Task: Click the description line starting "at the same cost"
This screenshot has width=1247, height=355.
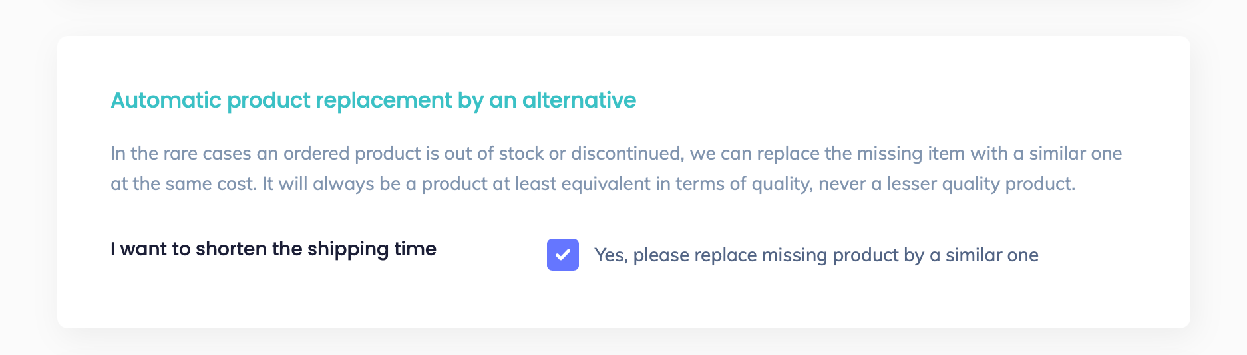Action: (592, 184)
